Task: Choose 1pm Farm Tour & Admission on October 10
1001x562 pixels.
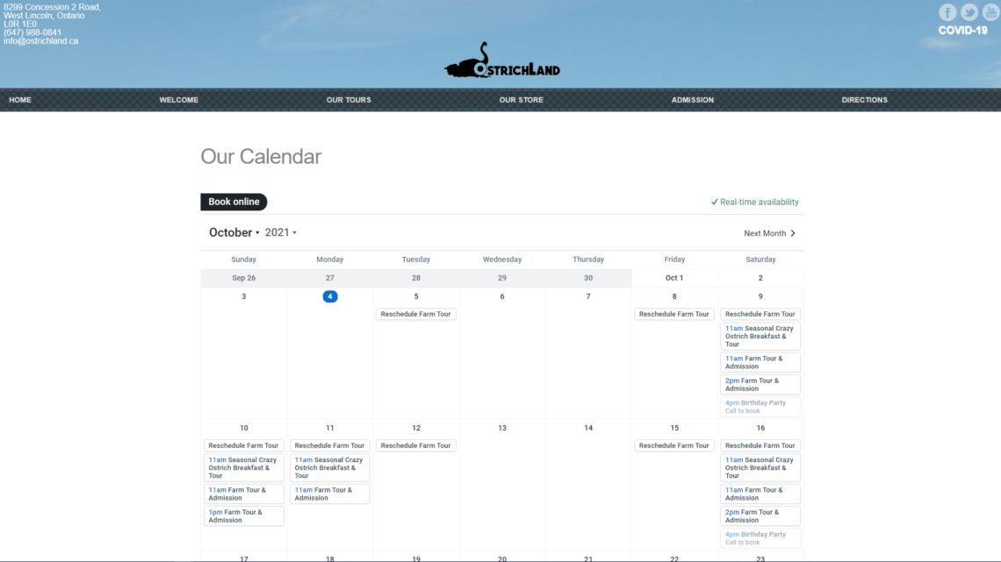Action: [x=243, y=516]
